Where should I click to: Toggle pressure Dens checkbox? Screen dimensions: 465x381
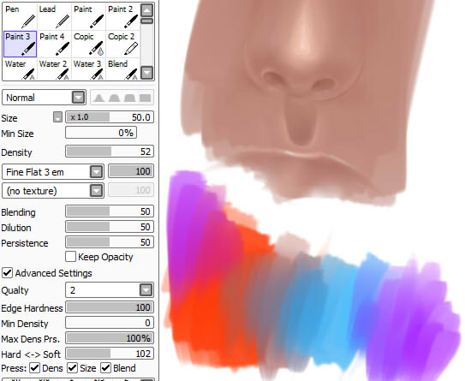35,368
